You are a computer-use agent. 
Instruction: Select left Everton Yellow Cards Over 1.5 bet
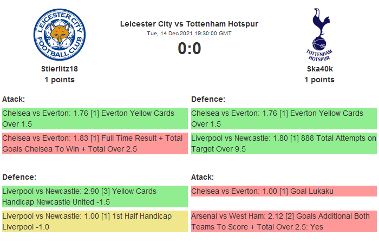[x=94, y=119]
